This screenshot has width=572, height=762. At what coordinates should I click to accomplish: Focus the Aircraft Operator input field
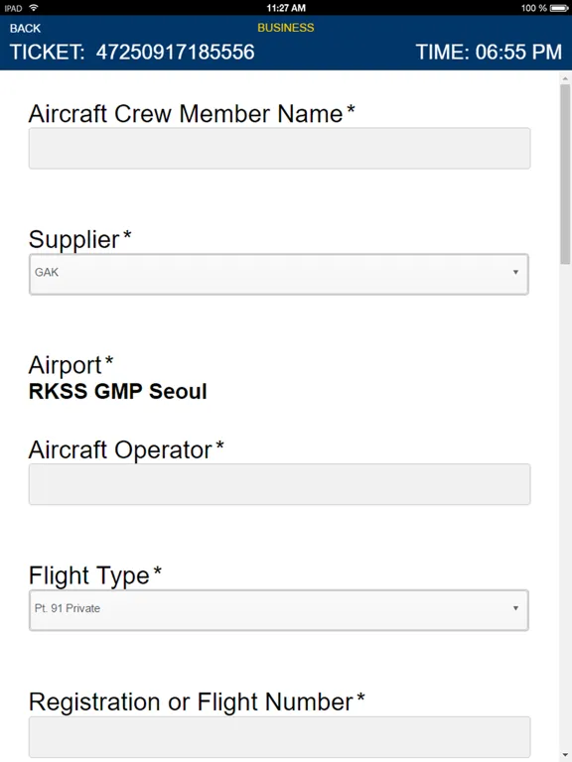279,484
